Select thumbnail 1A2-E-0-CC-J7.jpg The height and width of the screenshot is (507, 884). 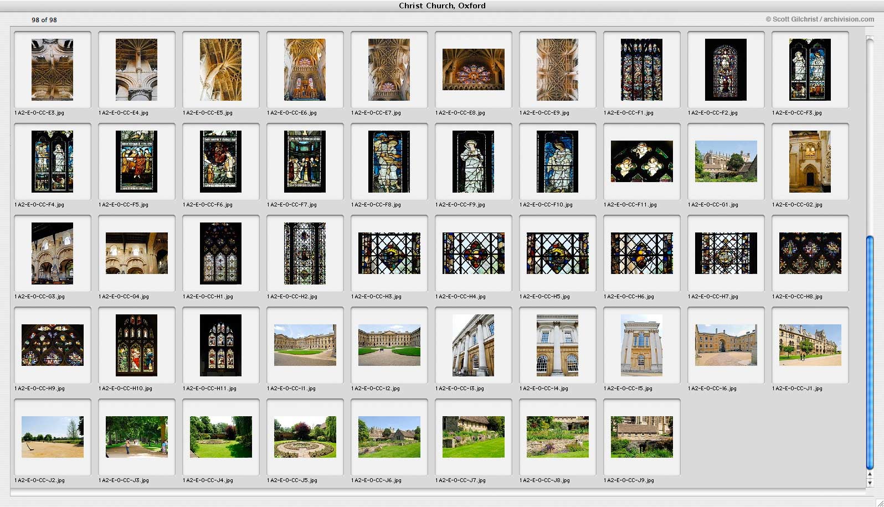[x=474, y=437]
